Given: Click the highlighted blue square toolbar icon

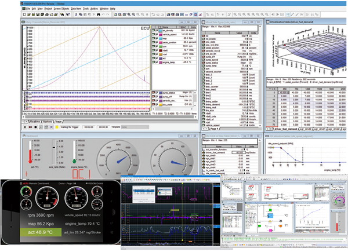Looking at the screenshot, I should point(195,14).
